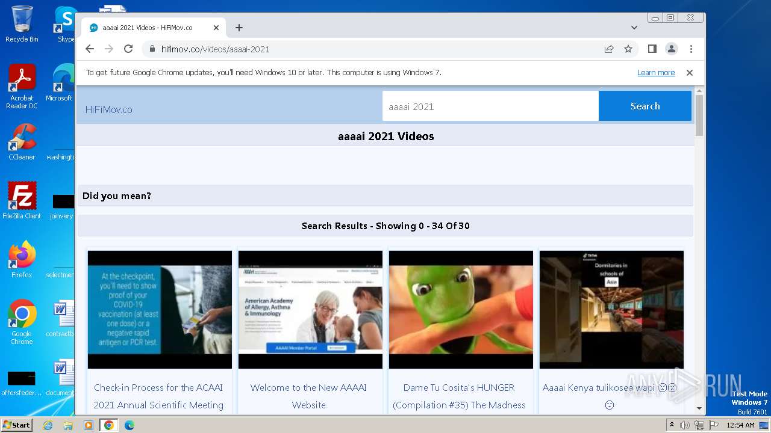This screenshot has height=433, width=771.
Task: Click the aaaai 2021 search field
Action: (x=490, y=106)
